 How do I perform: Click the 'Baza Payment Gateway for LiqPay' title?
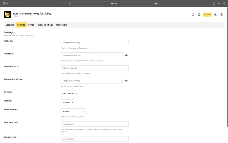(32, 14)
